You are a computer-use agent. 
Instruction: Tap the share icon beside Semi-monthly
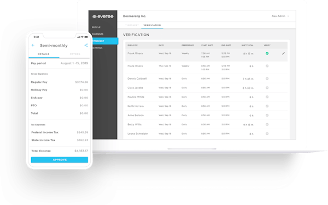86,45
